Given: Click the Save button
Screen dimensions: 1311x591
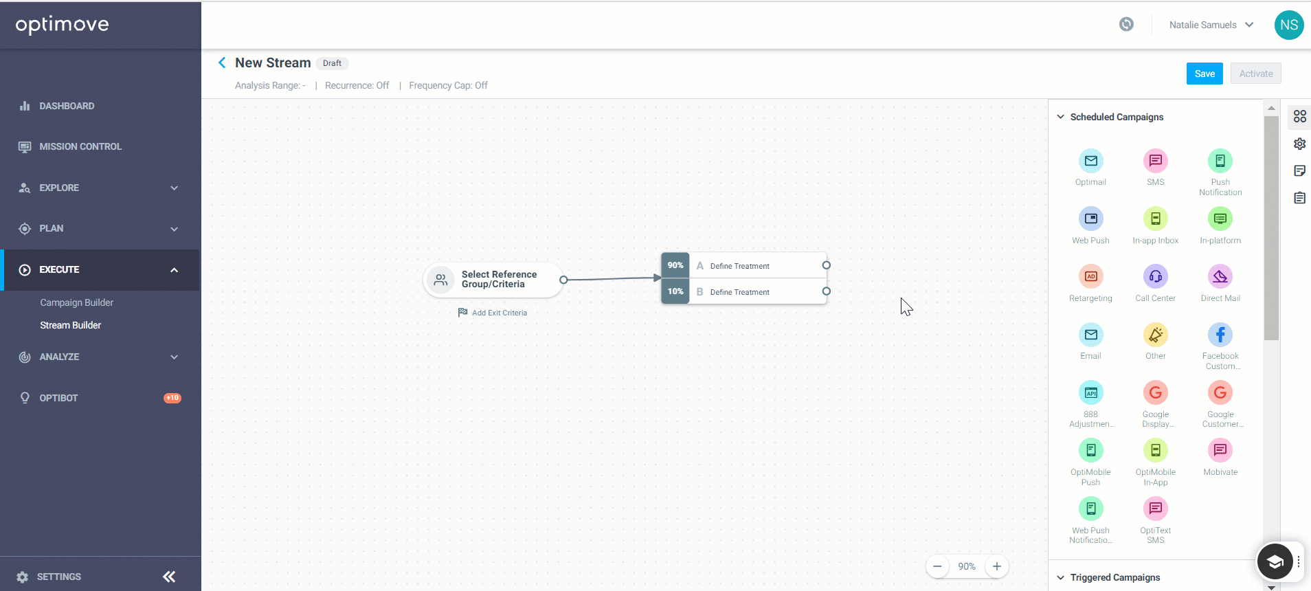Looking at the screenshot, I should click(x=1204, y=74).
